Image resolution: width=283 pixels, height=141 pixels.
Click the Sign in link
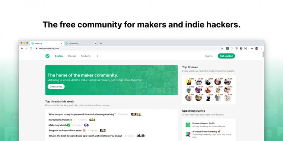click(x=209, y=56)
